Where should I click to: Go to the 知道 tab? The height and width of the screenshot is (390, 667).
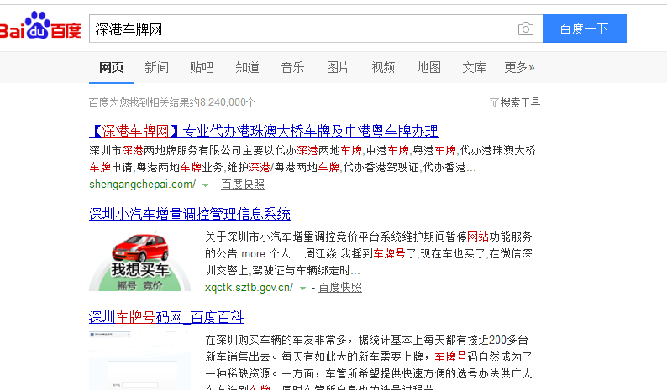pos(247,67)
